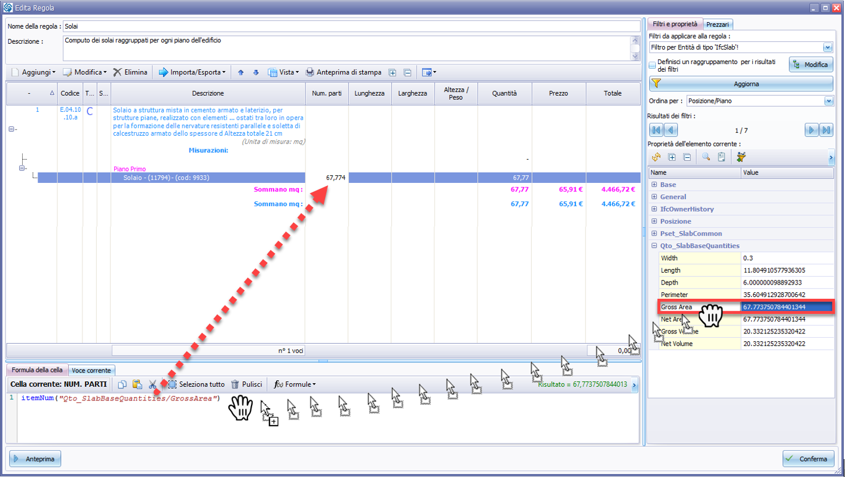Click the add filter funnel icon
845x477 pixels.
[x=656, y=84]
